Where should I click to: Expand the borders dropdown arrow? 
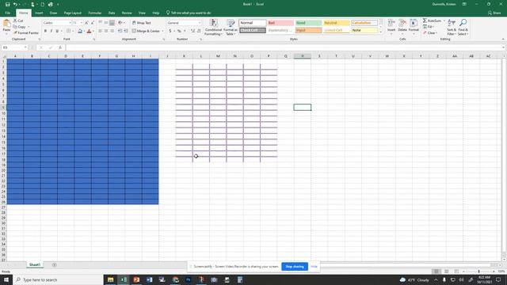72,31
